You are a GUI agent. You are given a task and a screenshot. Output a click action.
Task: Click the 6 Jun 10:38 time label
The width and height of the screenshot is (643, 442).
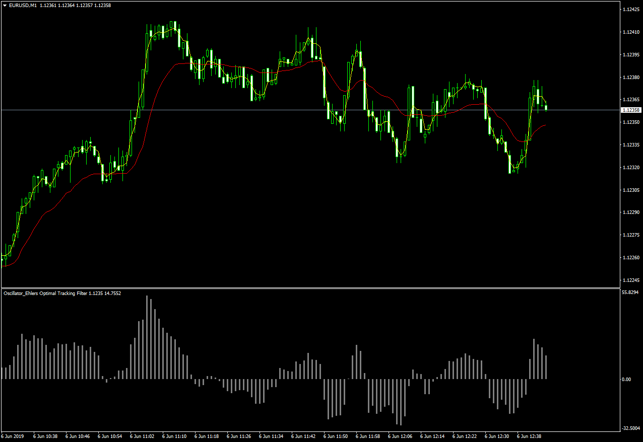(45, 436)
